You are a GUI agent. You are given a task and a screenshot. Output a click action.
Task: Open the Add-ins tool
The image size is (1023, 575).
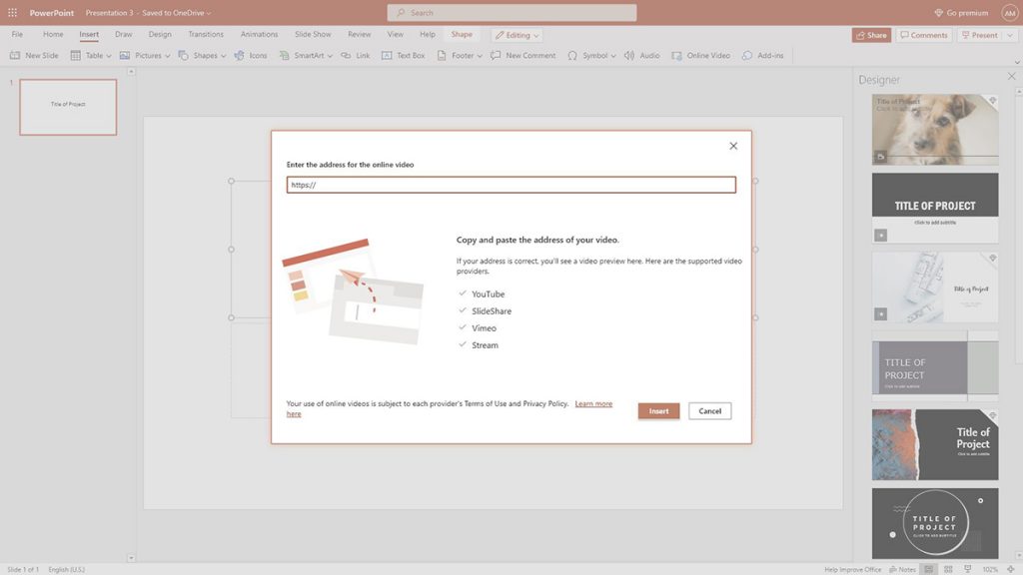[764, 55]
